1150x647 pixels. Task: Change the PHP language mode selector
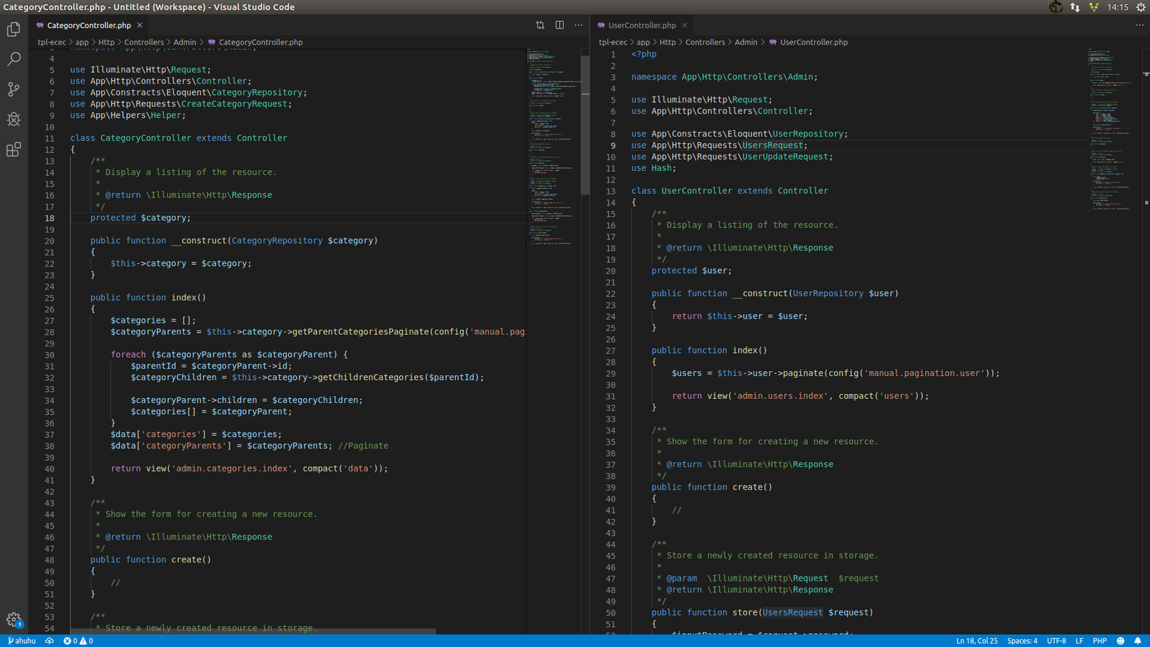(1099, 641)
